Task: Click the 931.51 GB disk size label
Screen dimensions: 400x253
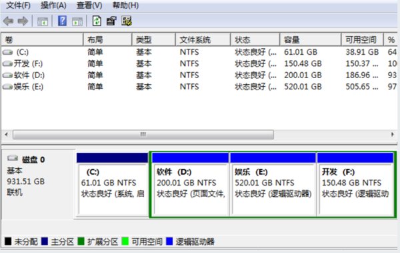Action: point(26,182)
